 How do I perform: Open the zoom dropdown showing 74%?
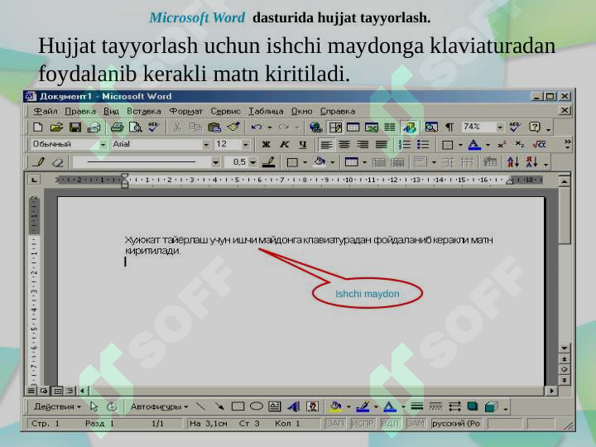[x=499, y=127]
